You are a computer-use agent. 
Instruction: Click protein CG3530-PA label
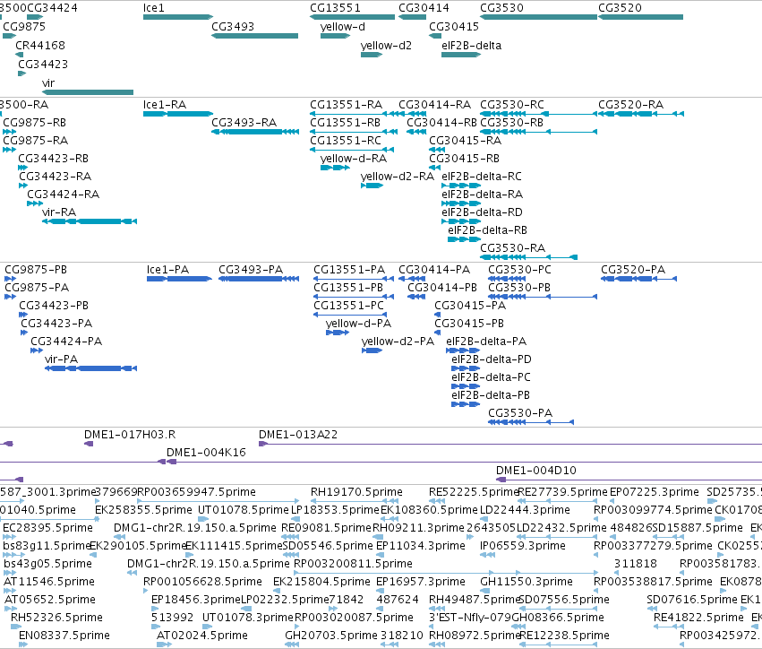point(520,413)
